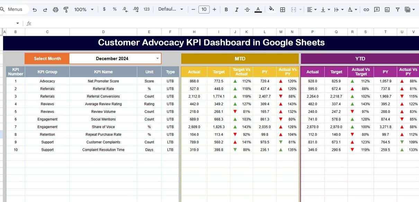Click the Insert chart icon
The image size is (419, 202).
[x=387, y=10]
